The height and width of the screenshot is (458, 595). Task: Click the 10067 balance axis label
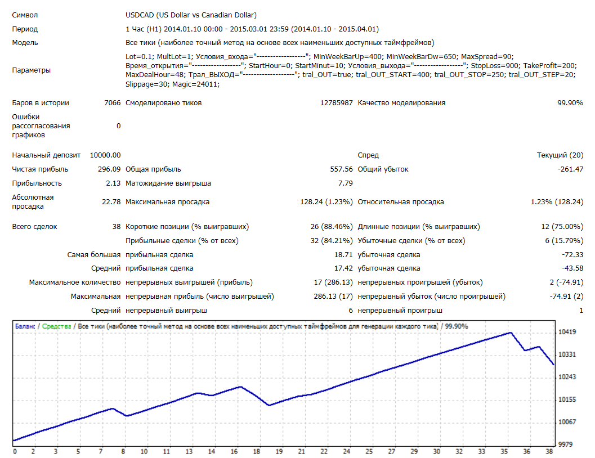(x=567, y=422)
